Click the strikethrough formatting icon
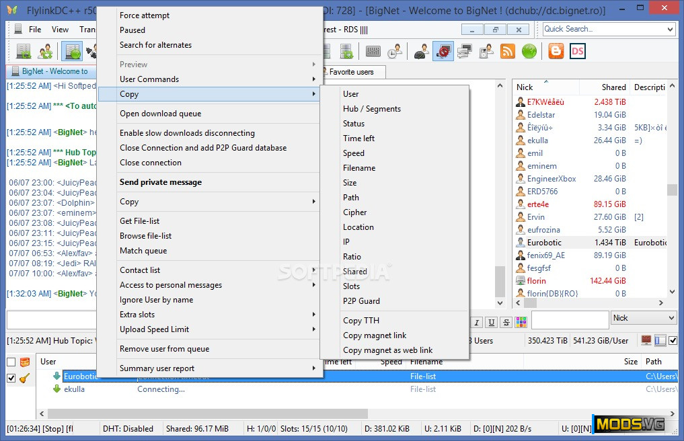 [506, 323]
